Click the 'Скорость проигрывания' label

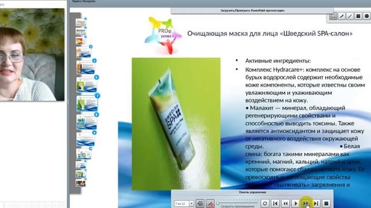237,206
